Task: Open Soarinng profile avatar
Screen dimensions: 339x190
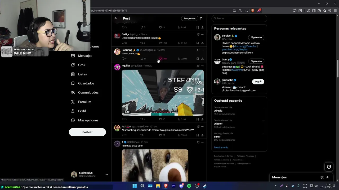Action: (x=117, y=51)
